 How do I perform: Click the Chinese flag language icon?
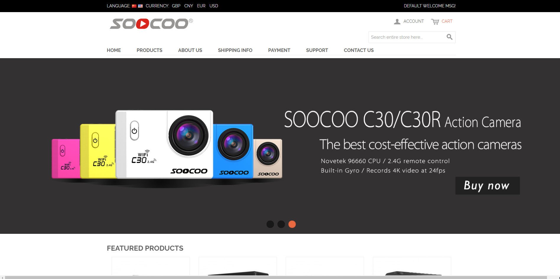(134, 6)
